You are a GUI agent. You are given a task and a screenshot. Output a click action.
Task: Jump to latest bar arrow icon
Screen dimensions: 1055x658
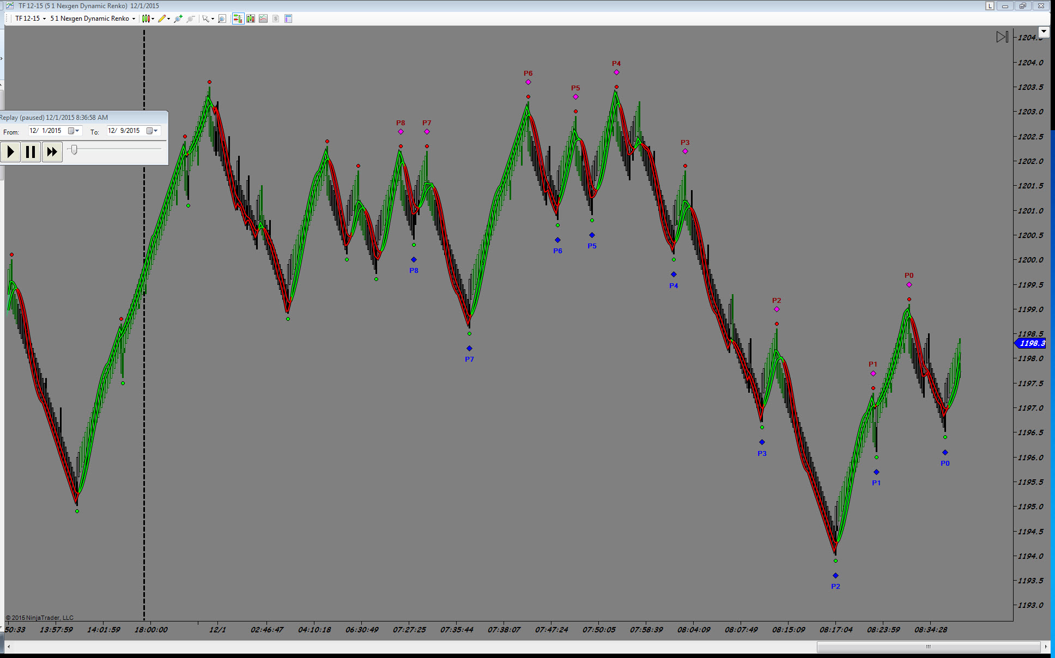pyautogui.click(x=1002, y=37)
